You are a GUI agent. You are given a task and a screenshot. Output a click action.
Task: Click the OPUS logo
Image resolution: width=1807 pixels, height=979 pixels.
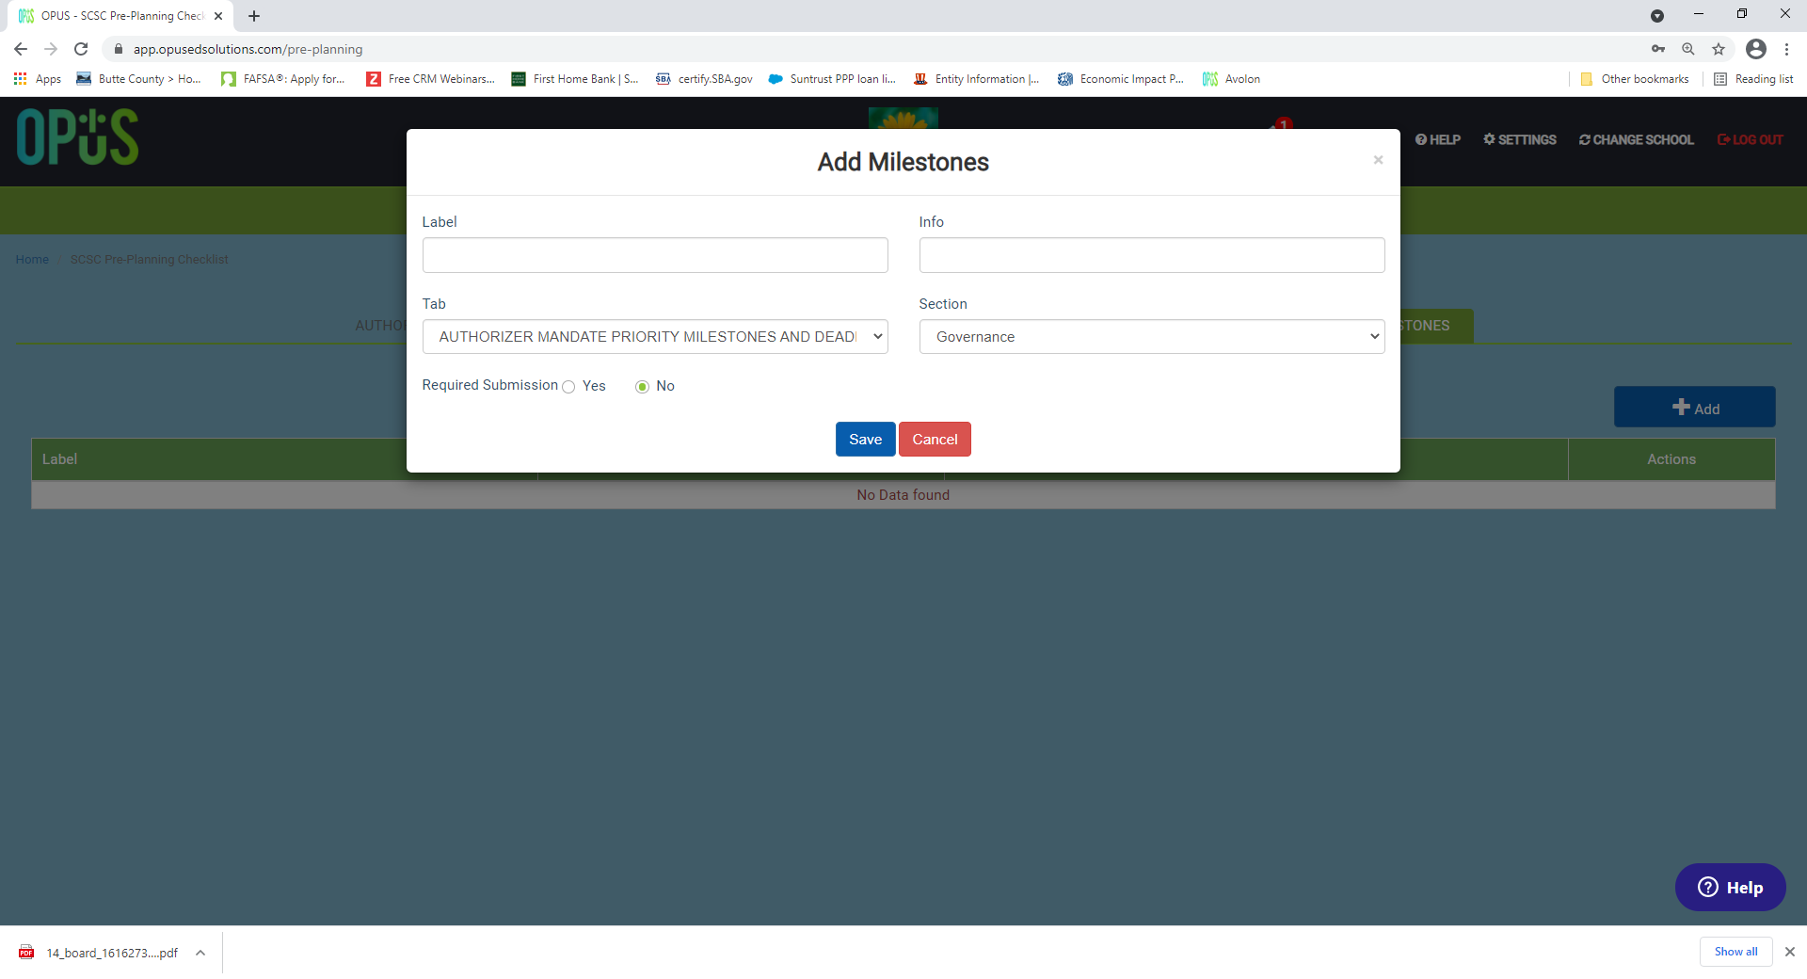[77, 137]
